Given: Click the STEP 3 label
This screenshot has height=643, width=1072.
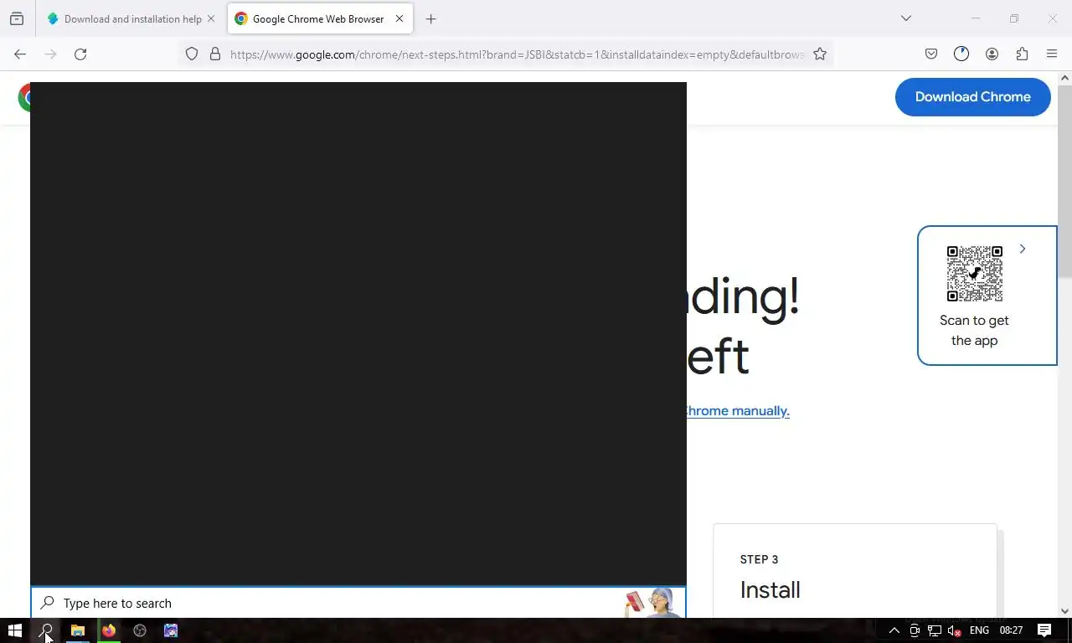Looking at the screenshot, I should point(759,559).
